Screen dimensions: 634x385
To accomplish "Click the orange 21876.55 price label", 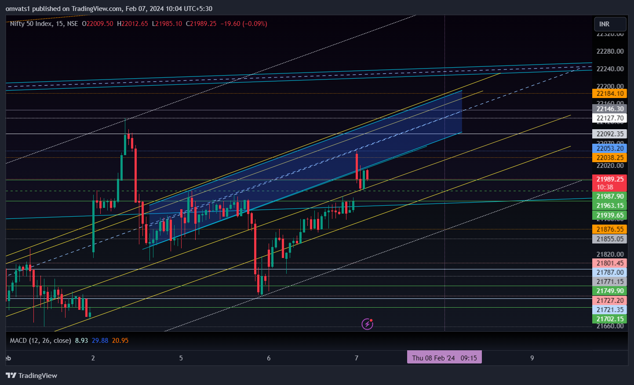I will (610, 229).
